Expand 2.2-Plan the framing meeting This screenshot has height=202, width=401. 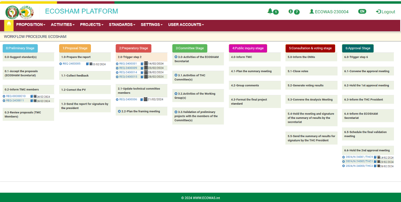pyautogui.click(x=119, y=111)
